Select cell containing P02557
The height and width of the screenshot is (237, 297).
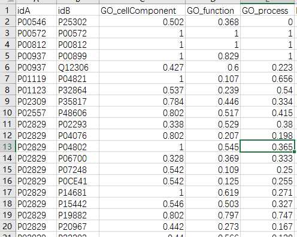tap(36, 113)
